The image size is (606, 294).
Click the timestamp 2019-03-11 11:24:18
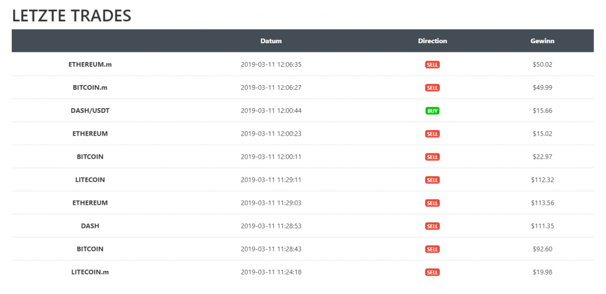pyautogui.click(x=271, y=272)
